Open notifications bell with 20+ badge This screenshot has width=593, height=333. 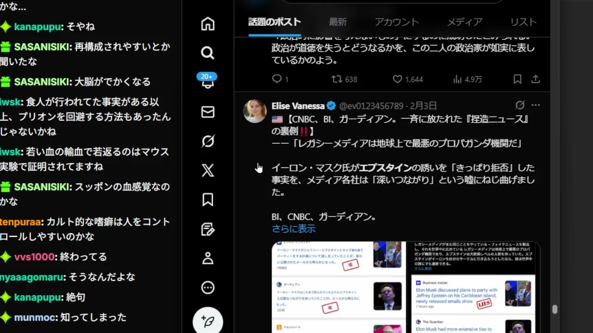click(208, 81)
